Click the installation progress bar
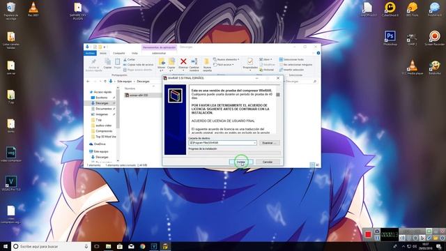The height and width of the screenshot is (251, 446). (234, 153)
